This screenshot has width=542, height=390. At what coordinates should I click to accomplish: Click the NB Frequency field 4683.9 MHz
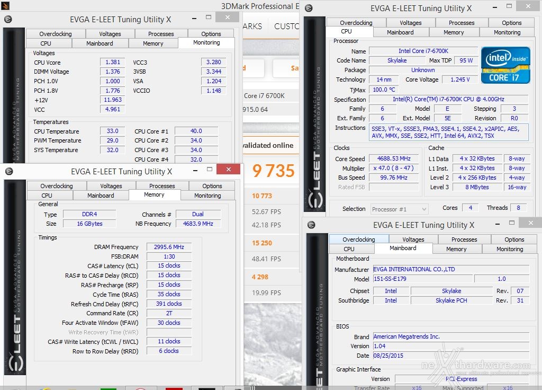[x=198, y=224]
